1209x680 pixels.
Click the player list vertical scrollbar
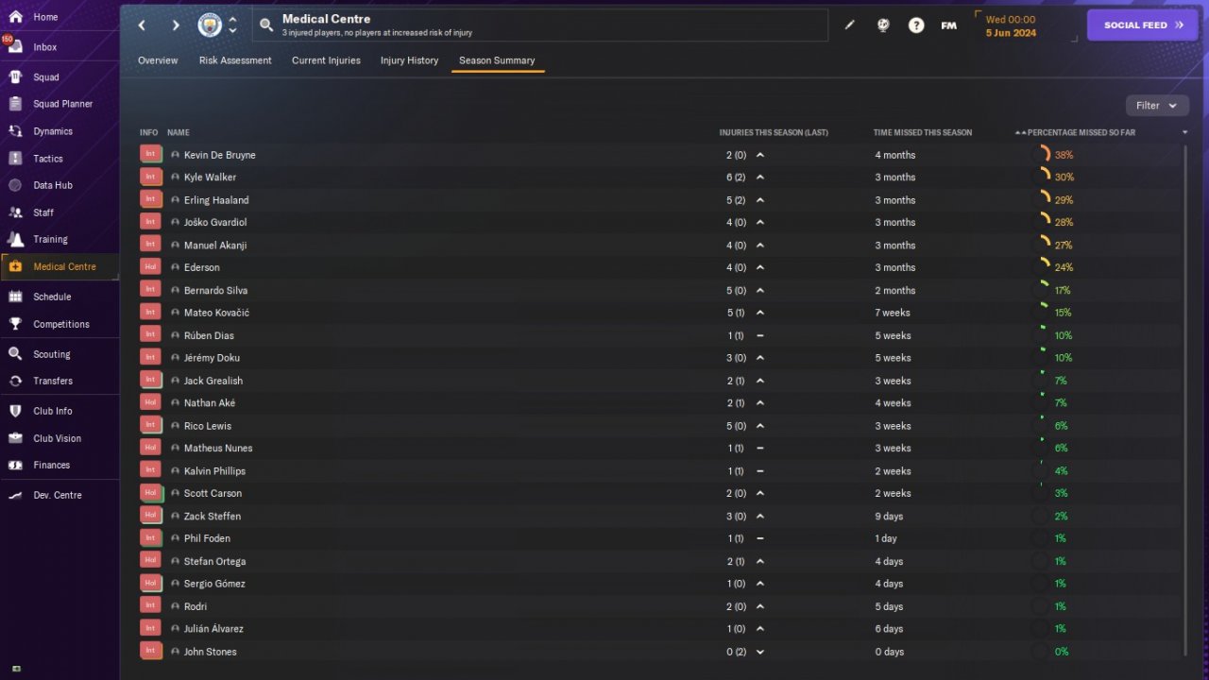pyautogui.click(x=1186, y=399)
